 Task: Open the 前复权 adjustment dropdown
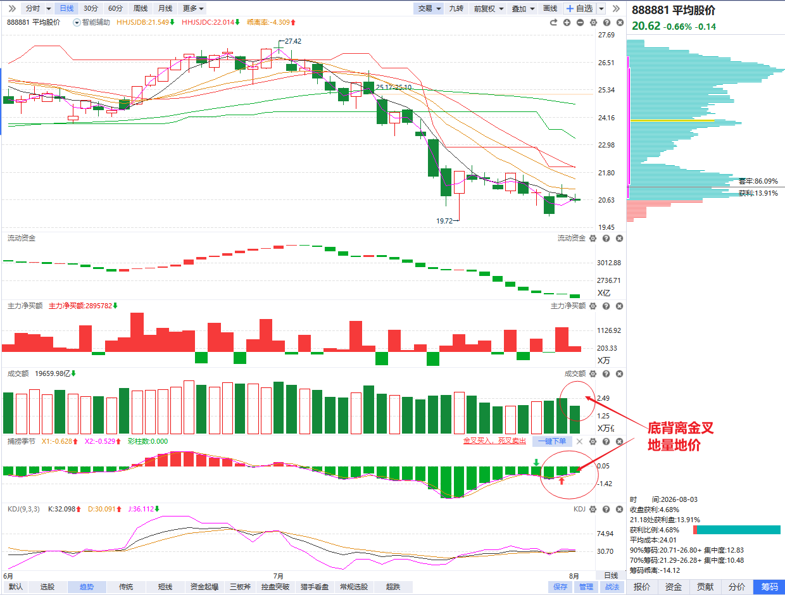[x=489, y=8]
